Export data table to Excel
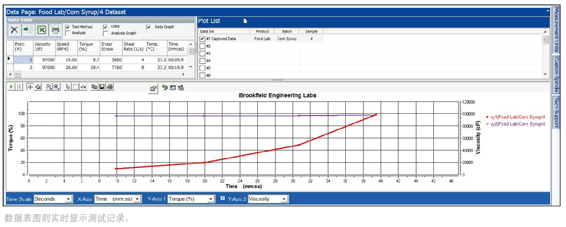Viewport: 566px width, 227px height. tap(42, 29)
